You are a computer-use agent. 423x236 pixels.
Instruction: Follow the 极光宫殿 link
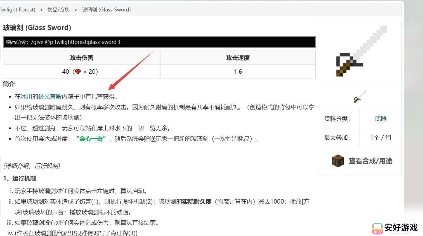[50, 97]
